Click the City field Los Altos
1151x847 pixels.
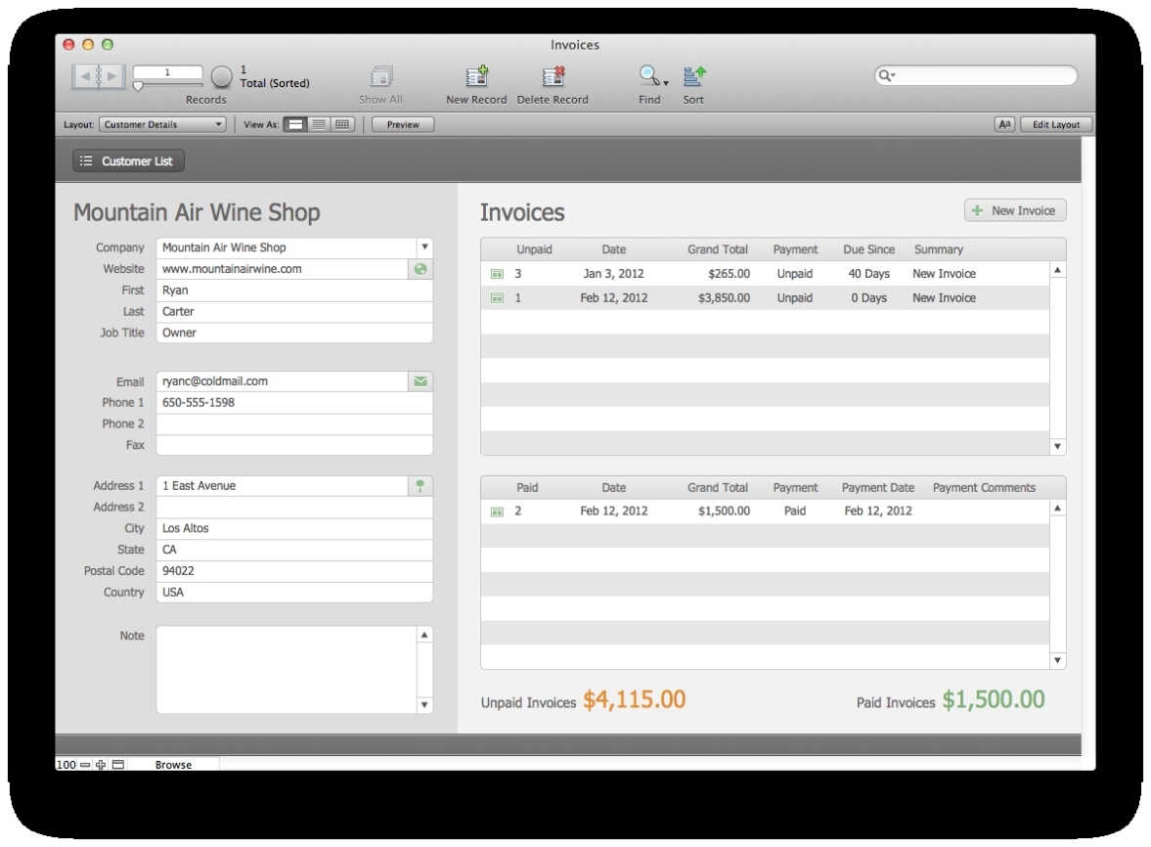pos(294,528)
